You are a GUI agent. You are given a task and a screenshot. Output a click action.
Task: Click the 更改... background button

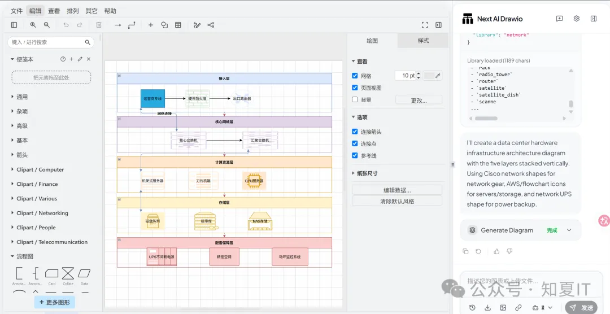coord(419,100)
